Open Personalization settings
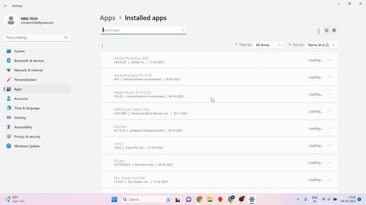366x205 pixels. tap(37, 80)
